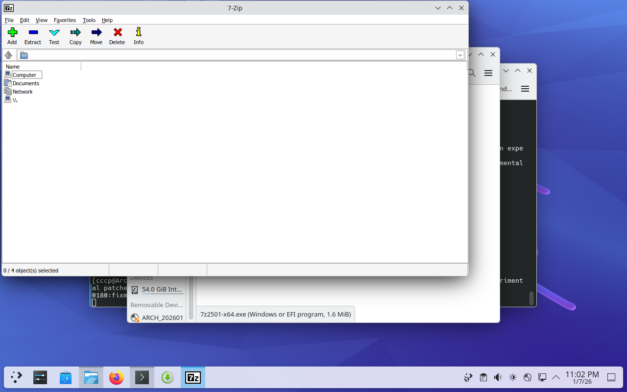The width and height of the screenshot is (627, 392).
Task: Expand the address bar path dropdown
Action: pos(460,55)
